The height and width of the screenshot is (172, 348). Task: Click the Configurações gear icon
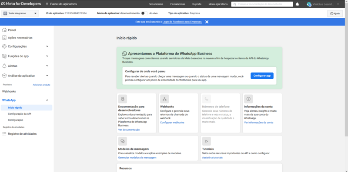pyautogui.click(x=4, y=46)
